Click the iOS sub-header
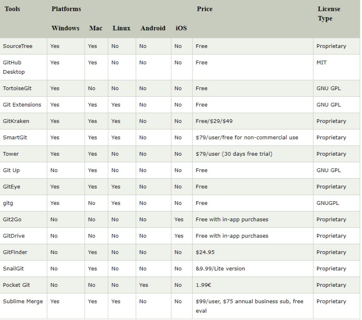The image size is (362, 320). click(x=181, y=28)
